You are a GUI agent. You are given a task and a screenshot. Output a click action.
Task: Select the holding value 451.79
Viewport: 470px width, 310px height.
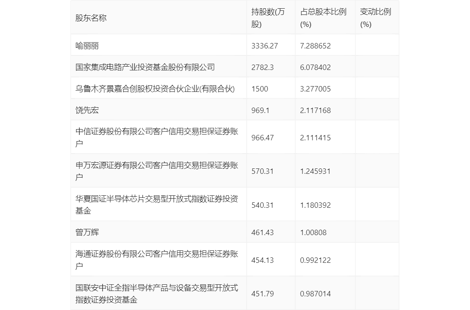(263, 294)
